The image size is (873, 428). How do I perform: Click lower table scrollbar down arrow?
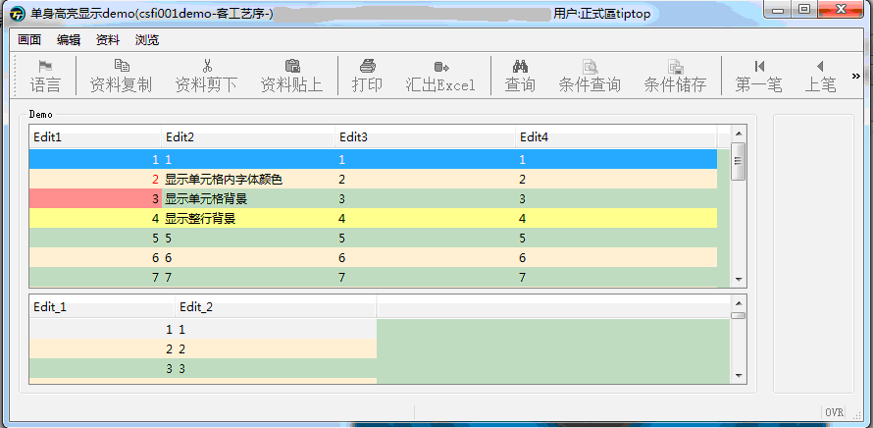[x=739, y=376]
